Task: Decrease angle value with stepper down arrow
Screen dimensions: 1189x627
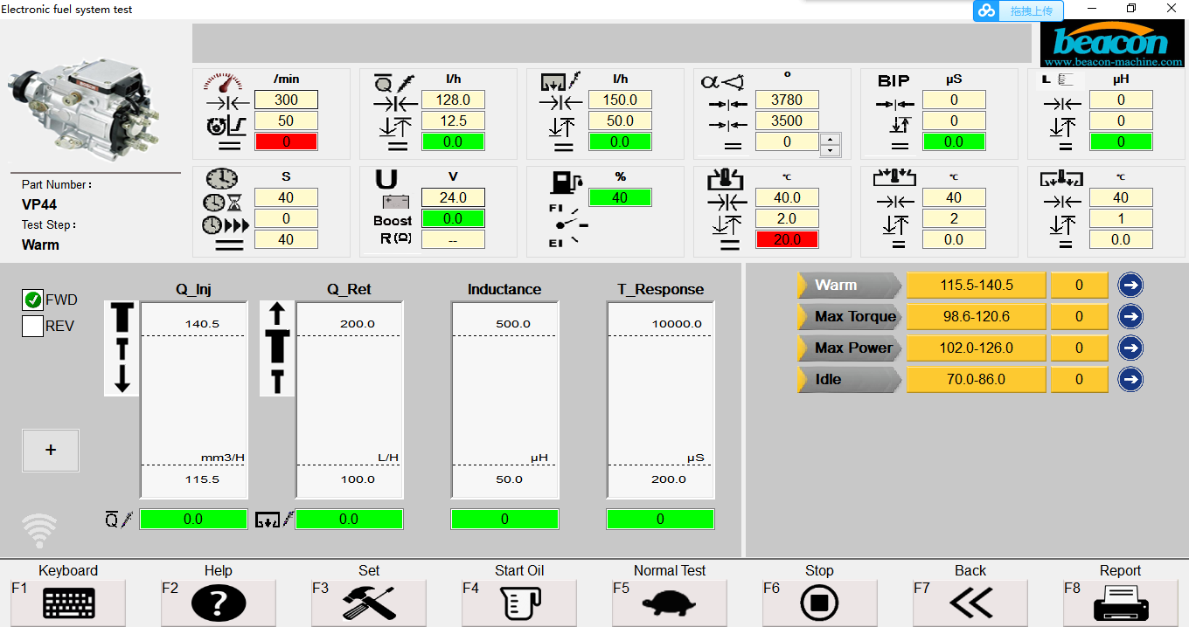Action: tap(831, 150)
